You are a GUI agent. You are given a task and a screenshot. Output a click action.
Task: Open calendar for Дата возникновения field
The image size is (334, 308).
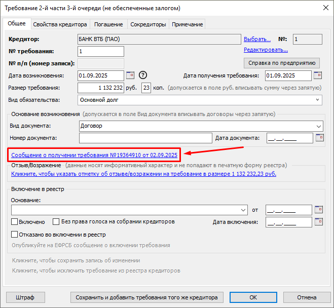130,75
